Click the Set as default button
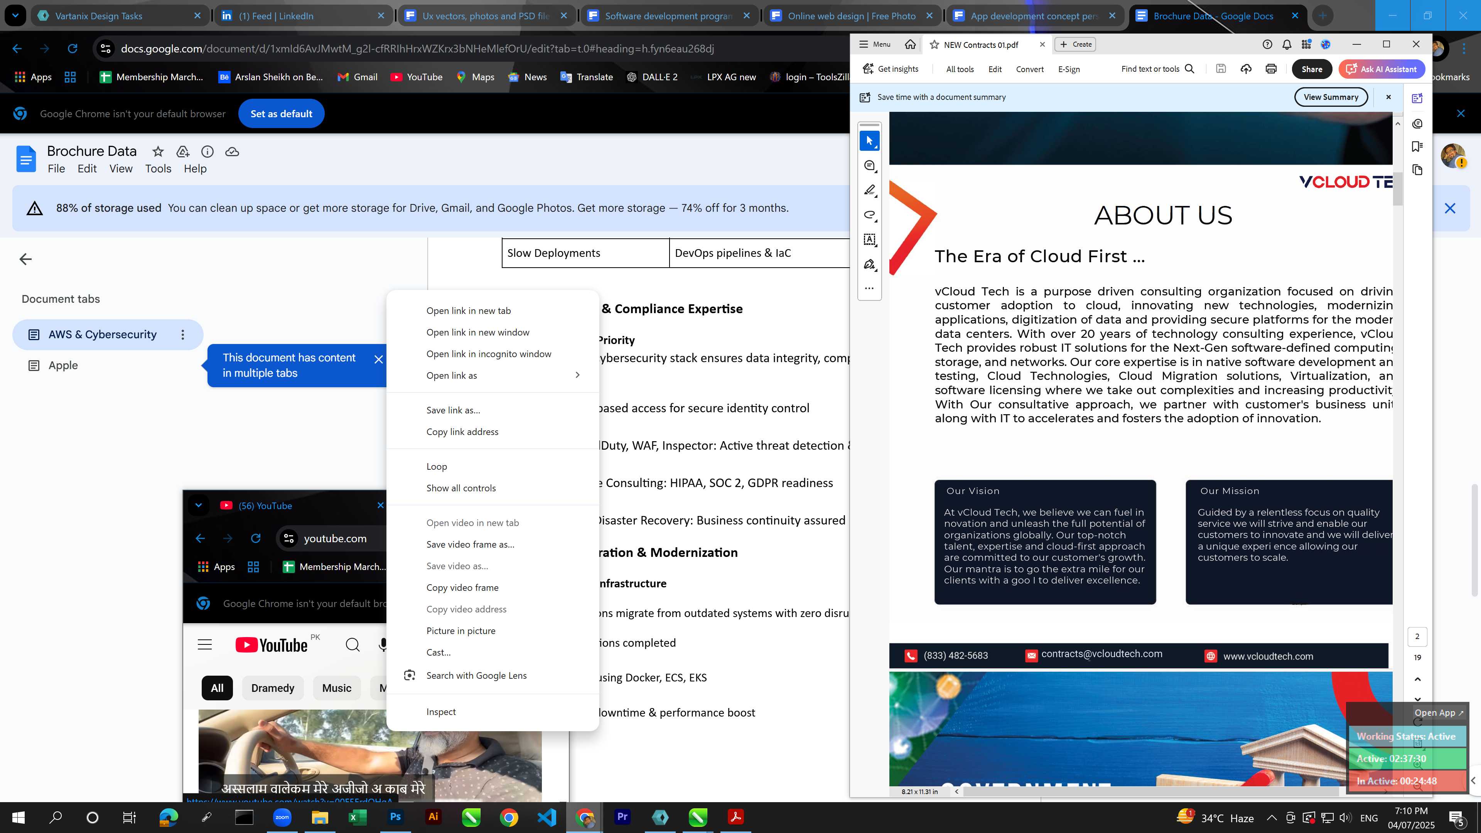Screen dimensions: 1481x833 (x=281, y=114)
